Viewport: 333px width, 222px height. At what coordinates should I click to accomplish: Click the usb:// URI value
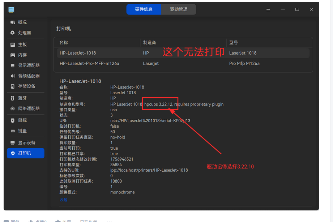(x=150, y=121)
